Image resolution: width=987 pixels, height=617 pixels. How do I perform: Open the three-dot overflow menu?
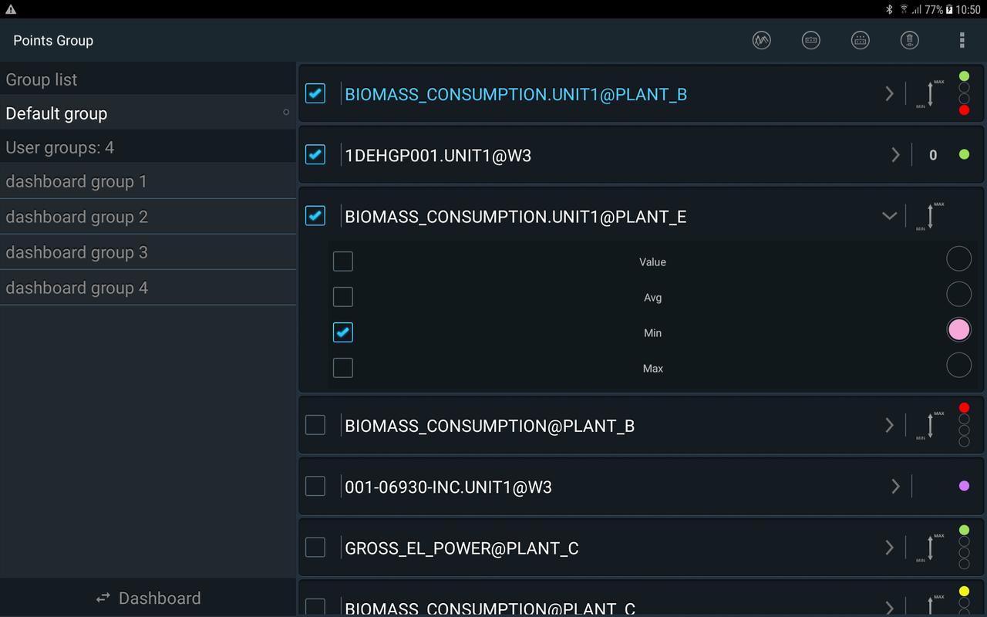click(962, 40)
